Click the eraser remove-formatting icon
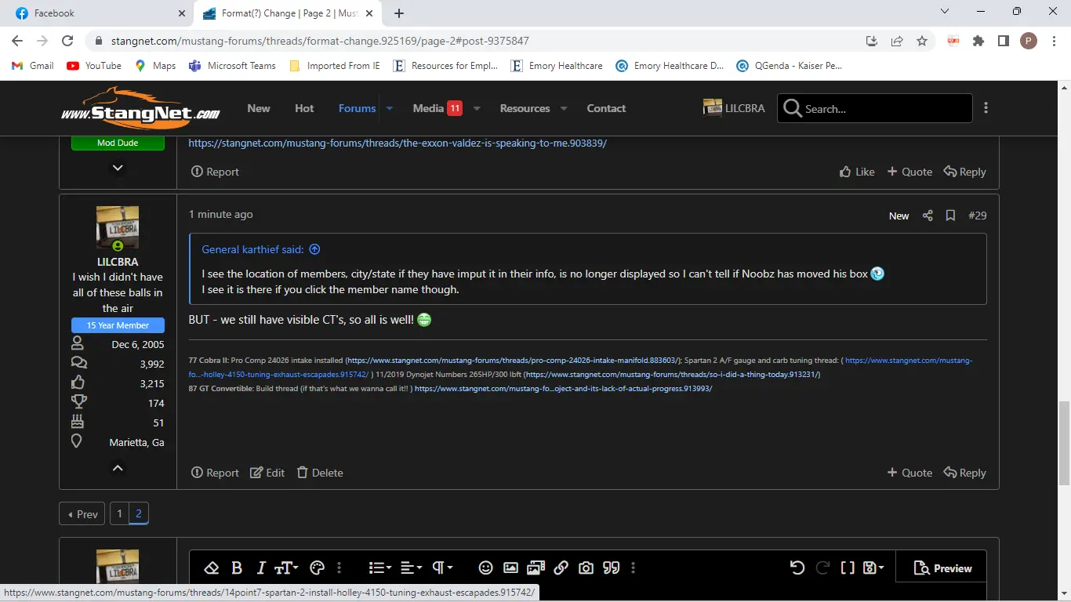The width and height of the screenshot is (1071, 602). 211,568
